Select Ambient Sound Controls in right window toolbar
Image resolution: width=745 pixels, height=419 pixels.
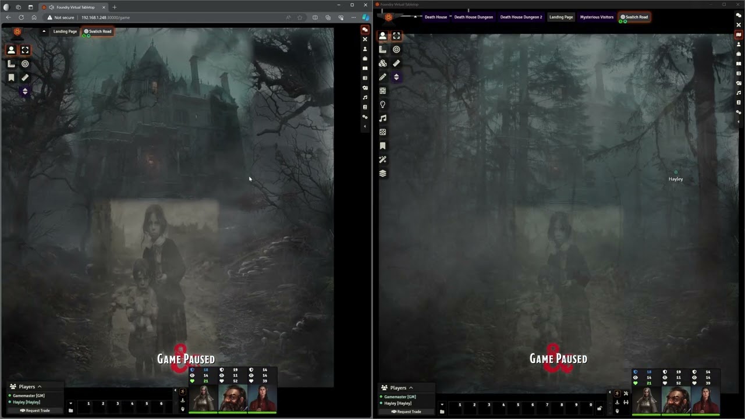pyautogui.click(x=382, y=118)
